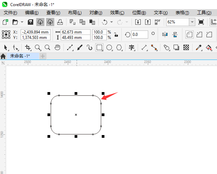Select the Text tool 字
Image resolution: width=217 pixels, height=174 pixels.
[x=132, y=47]
